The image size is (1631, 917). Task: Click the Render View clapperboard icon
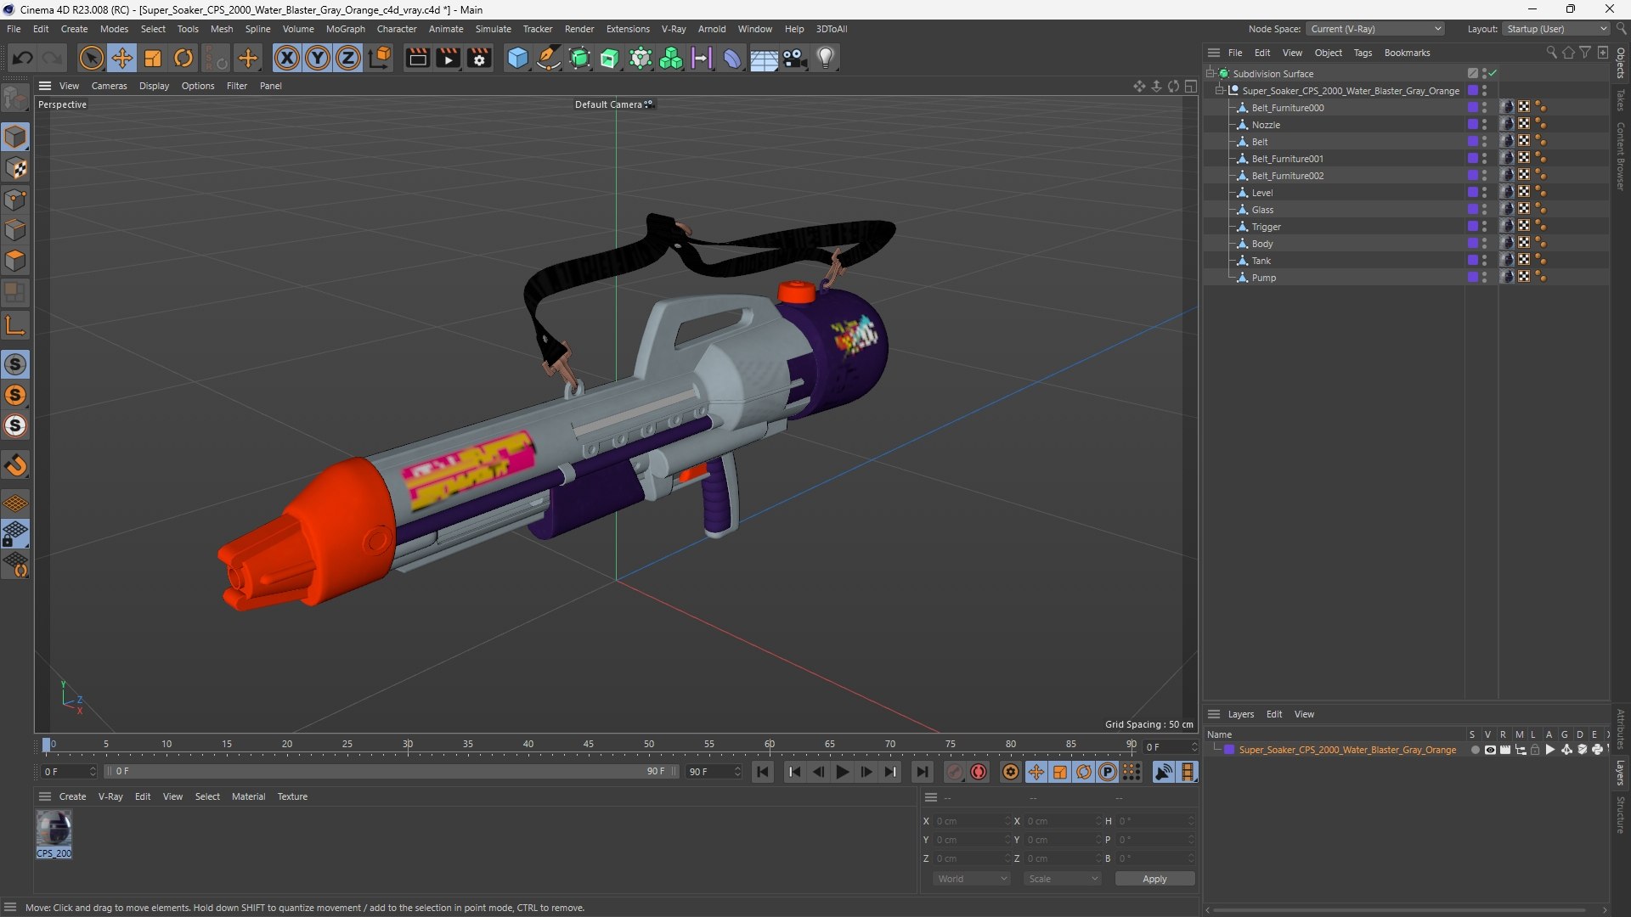(x=417, y=58)
